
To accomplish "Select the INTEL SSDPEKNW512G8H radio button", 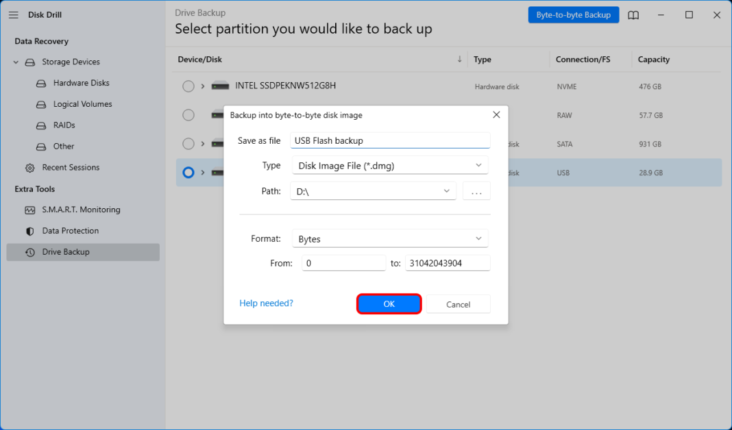I will tap(188, 86).
